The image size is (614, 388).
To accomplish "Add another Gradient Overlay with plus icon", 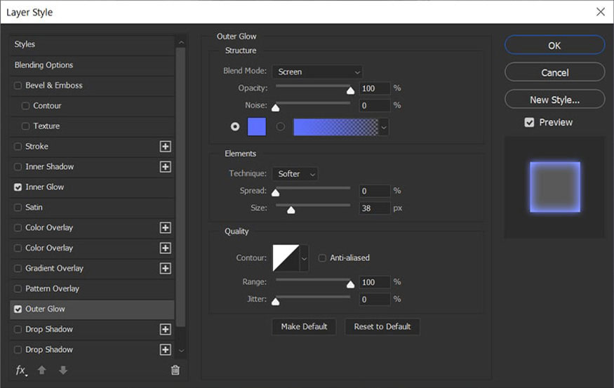I will point(165,268).
